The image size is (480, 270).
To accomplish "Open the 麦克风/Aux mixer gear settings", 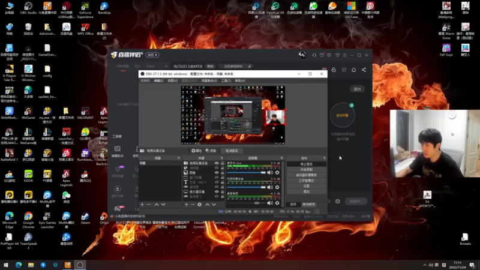I will pos(277,173).
